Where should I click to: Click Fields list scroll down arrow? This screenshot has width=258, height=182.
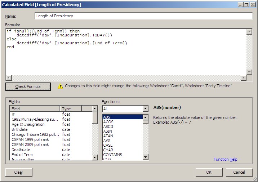click(95, 157)
